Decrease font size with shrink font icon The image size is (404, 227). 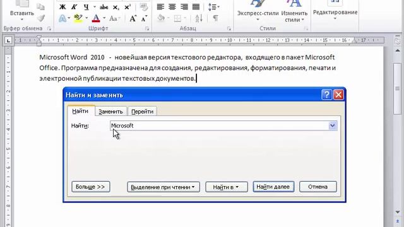(x=145, y=18)
